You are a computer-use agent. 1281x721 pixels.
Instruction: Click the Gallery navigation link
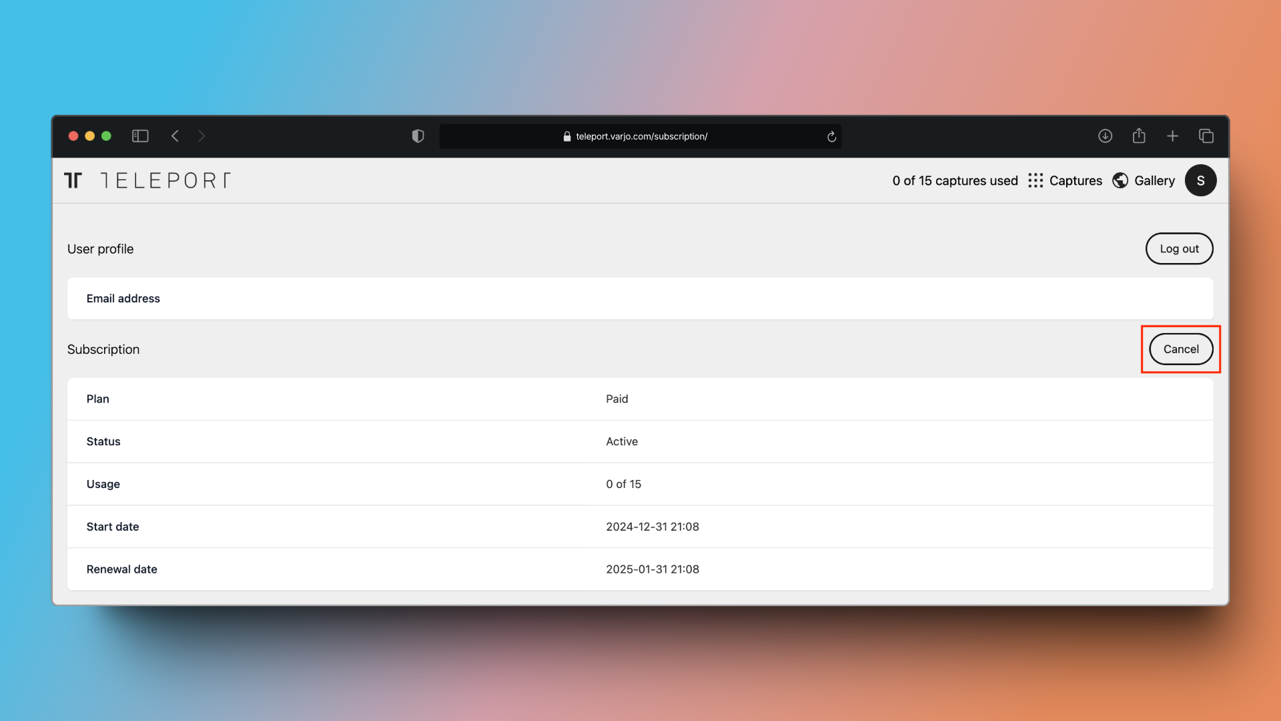(x=1154, y=180)
